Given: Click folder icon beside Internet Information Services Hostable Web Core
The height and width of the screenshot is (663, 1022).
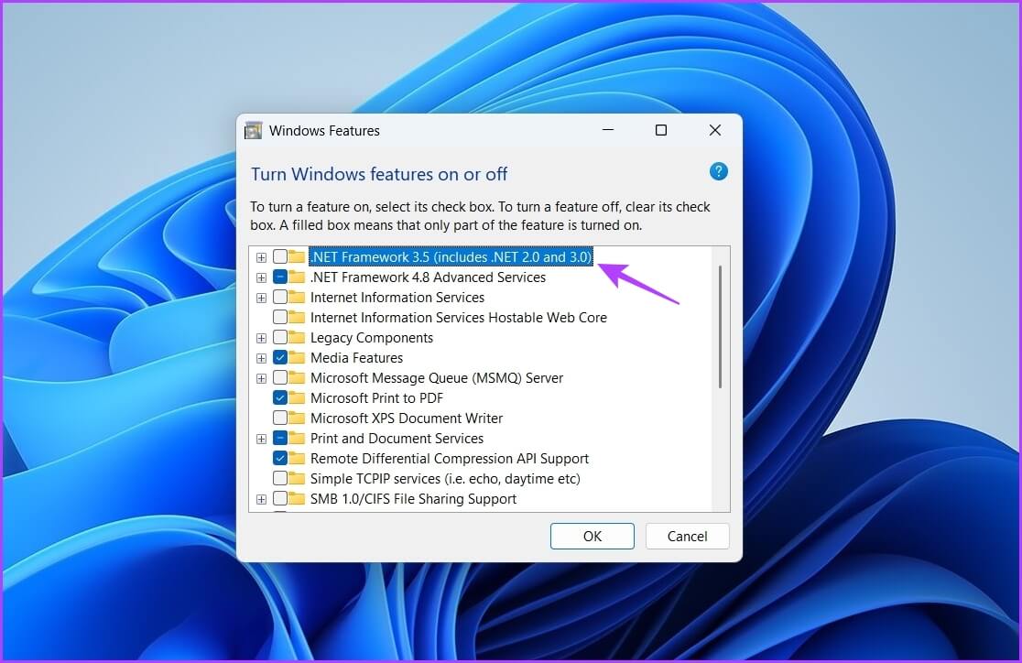Looking at the screenshot, I should [298, 318].
